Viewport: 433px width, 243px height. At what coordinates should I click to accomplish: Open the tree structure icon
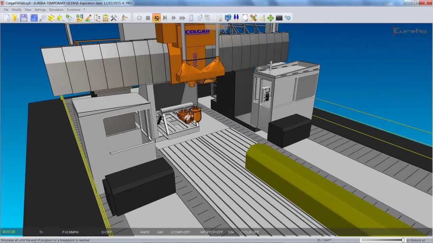[97, 18]
